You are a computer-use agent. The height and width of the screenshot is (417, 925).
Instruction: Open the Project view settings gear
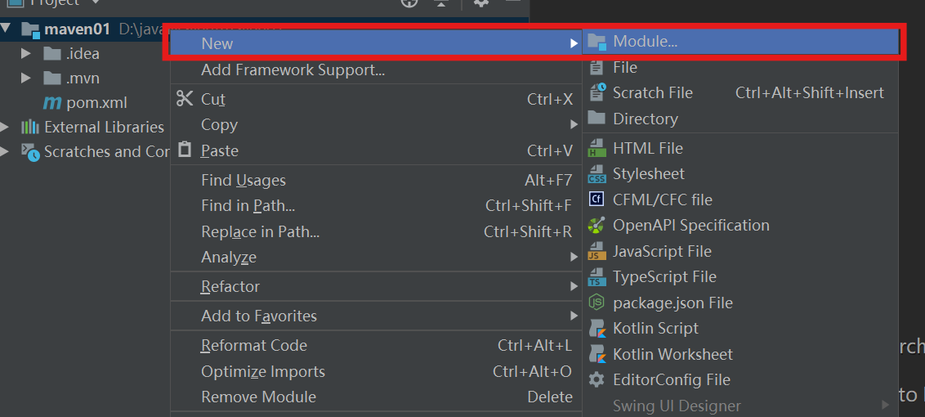481,2
